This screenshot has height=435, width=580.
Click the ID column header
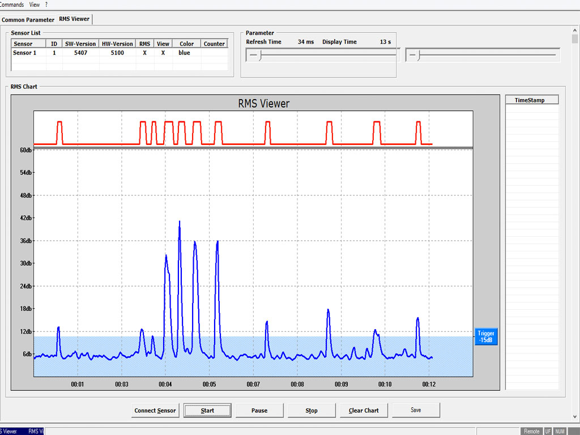point(54,44)
